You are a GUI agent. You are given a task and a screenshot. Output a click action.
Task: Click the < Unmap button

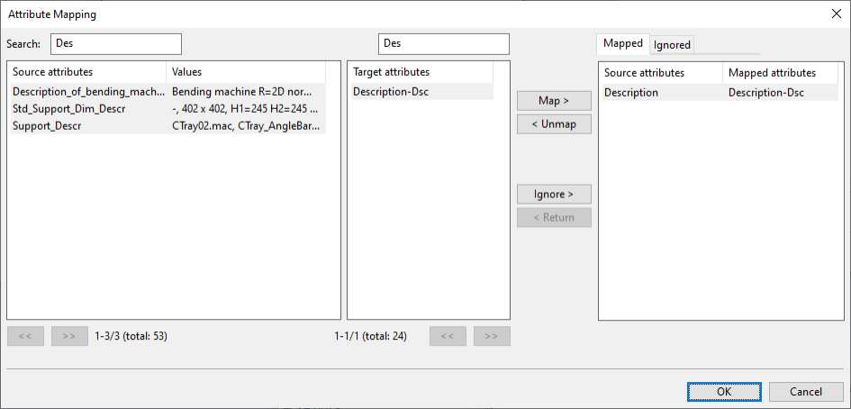(554, 123)
